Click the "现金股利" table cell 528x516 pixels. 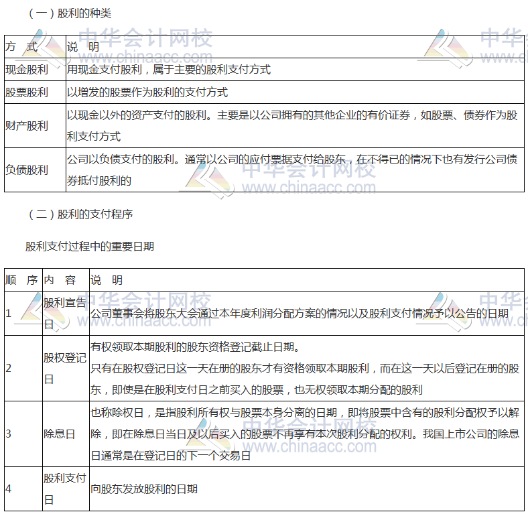pos(27,69)
